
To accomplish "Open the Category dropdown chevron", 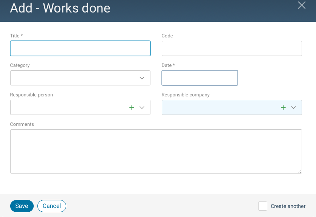I will tap(142, 78).
